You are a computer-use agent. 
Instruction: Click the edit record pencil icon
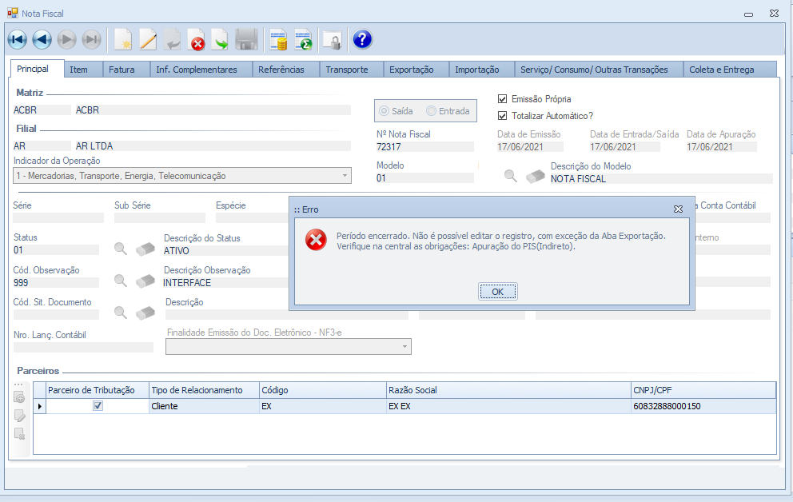point(148,39)
